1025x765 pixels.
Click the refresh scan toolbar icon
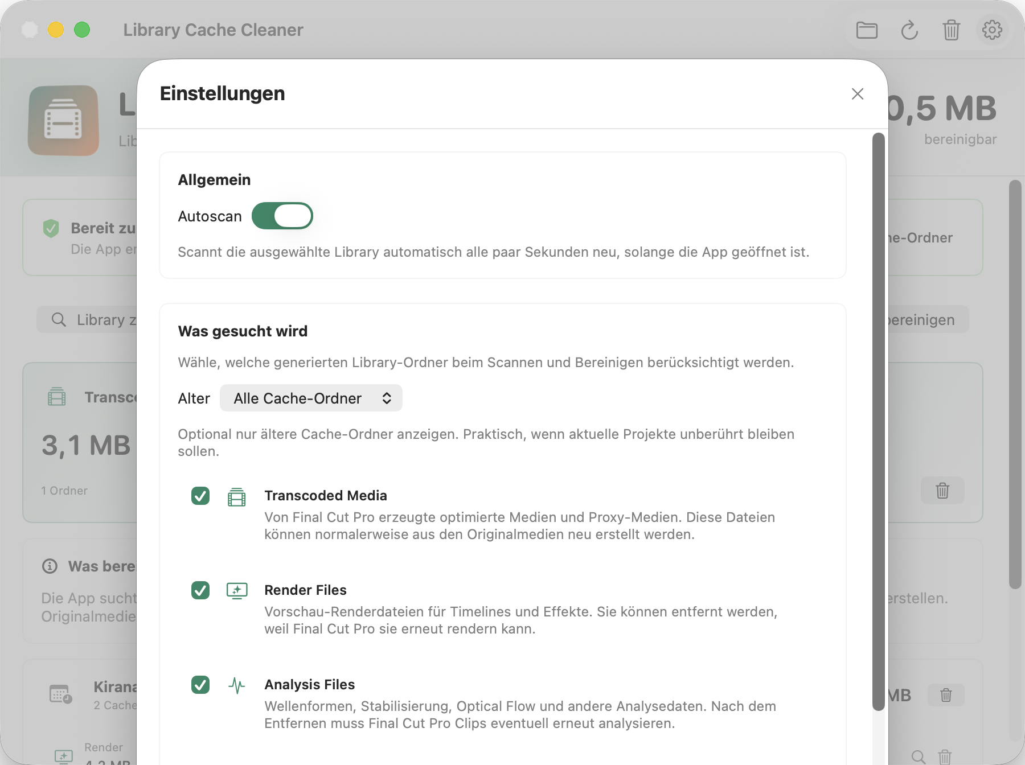click(909, 30)
